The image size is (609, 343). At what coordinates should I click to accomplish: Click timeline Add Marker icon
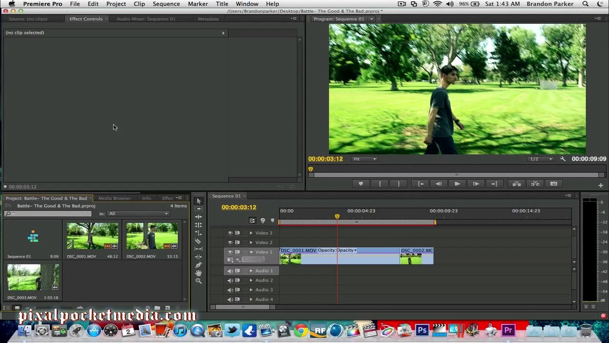[272, 221]
